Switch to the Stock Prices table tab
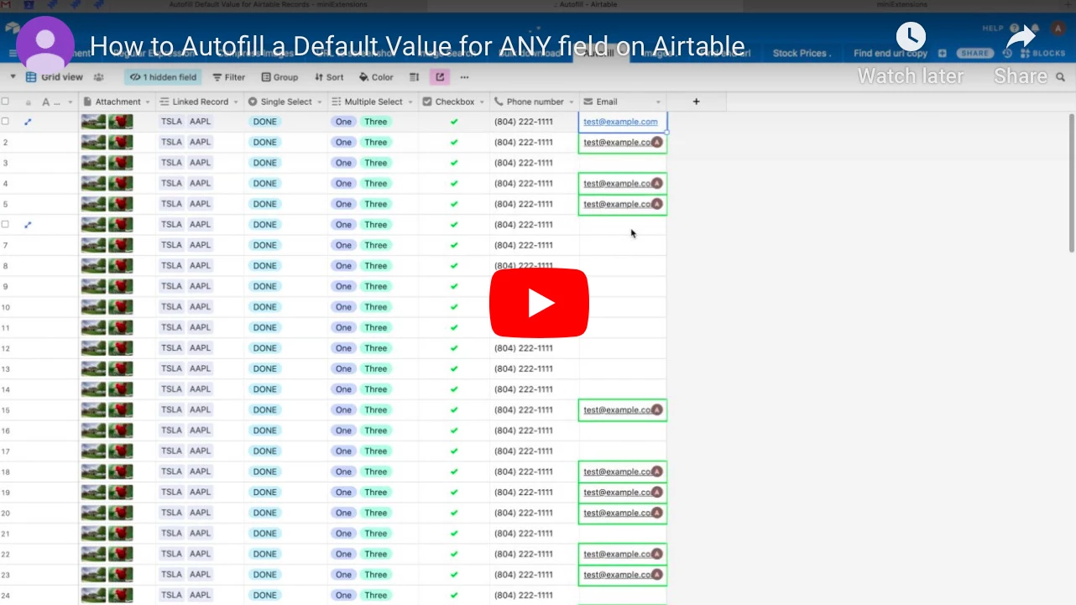 pyautogui.click(x=802, y=53)
